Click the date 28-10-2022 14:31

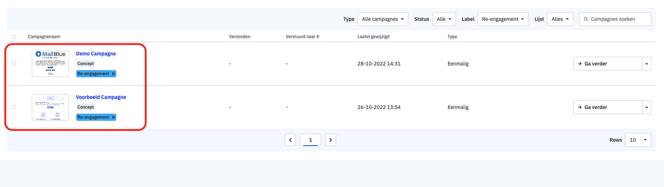click(x=379, y=64)
